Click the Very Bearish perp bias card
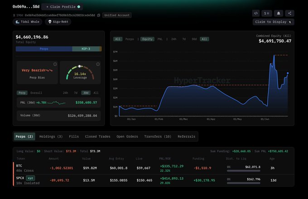This screenshot has width=308, height=199. pos(37,73)
